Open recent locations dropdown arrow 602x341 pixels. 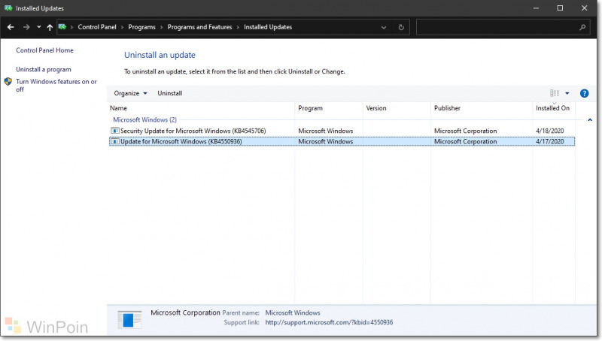point(39,27)
